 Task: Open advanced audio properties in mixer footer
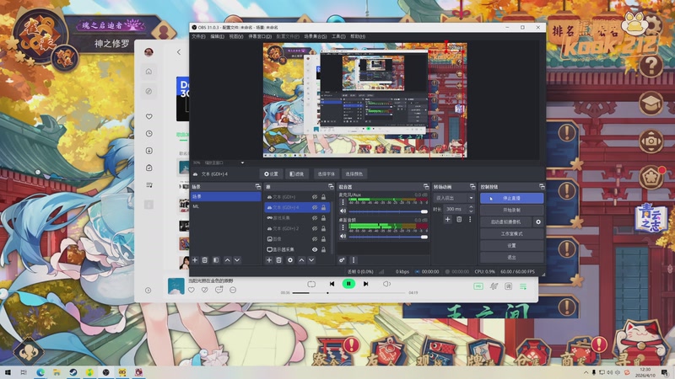(x=342, y=260)
